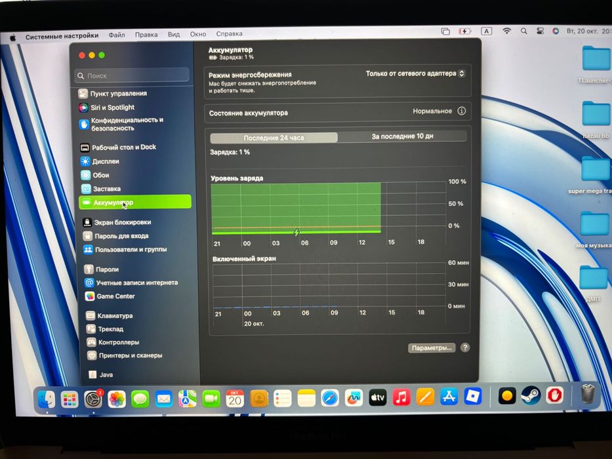Click battery charging icon in menu bar

(x=464, y=31)
